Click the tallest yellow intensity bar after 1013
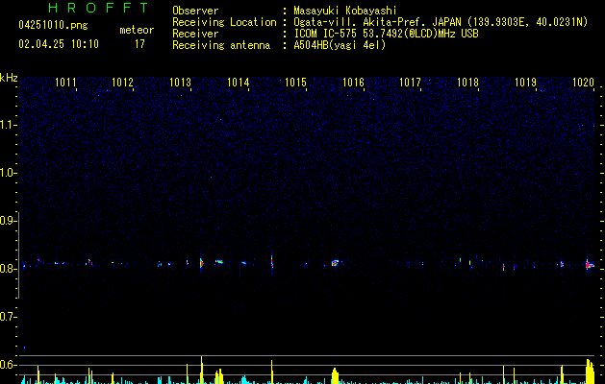 (201, 371)
